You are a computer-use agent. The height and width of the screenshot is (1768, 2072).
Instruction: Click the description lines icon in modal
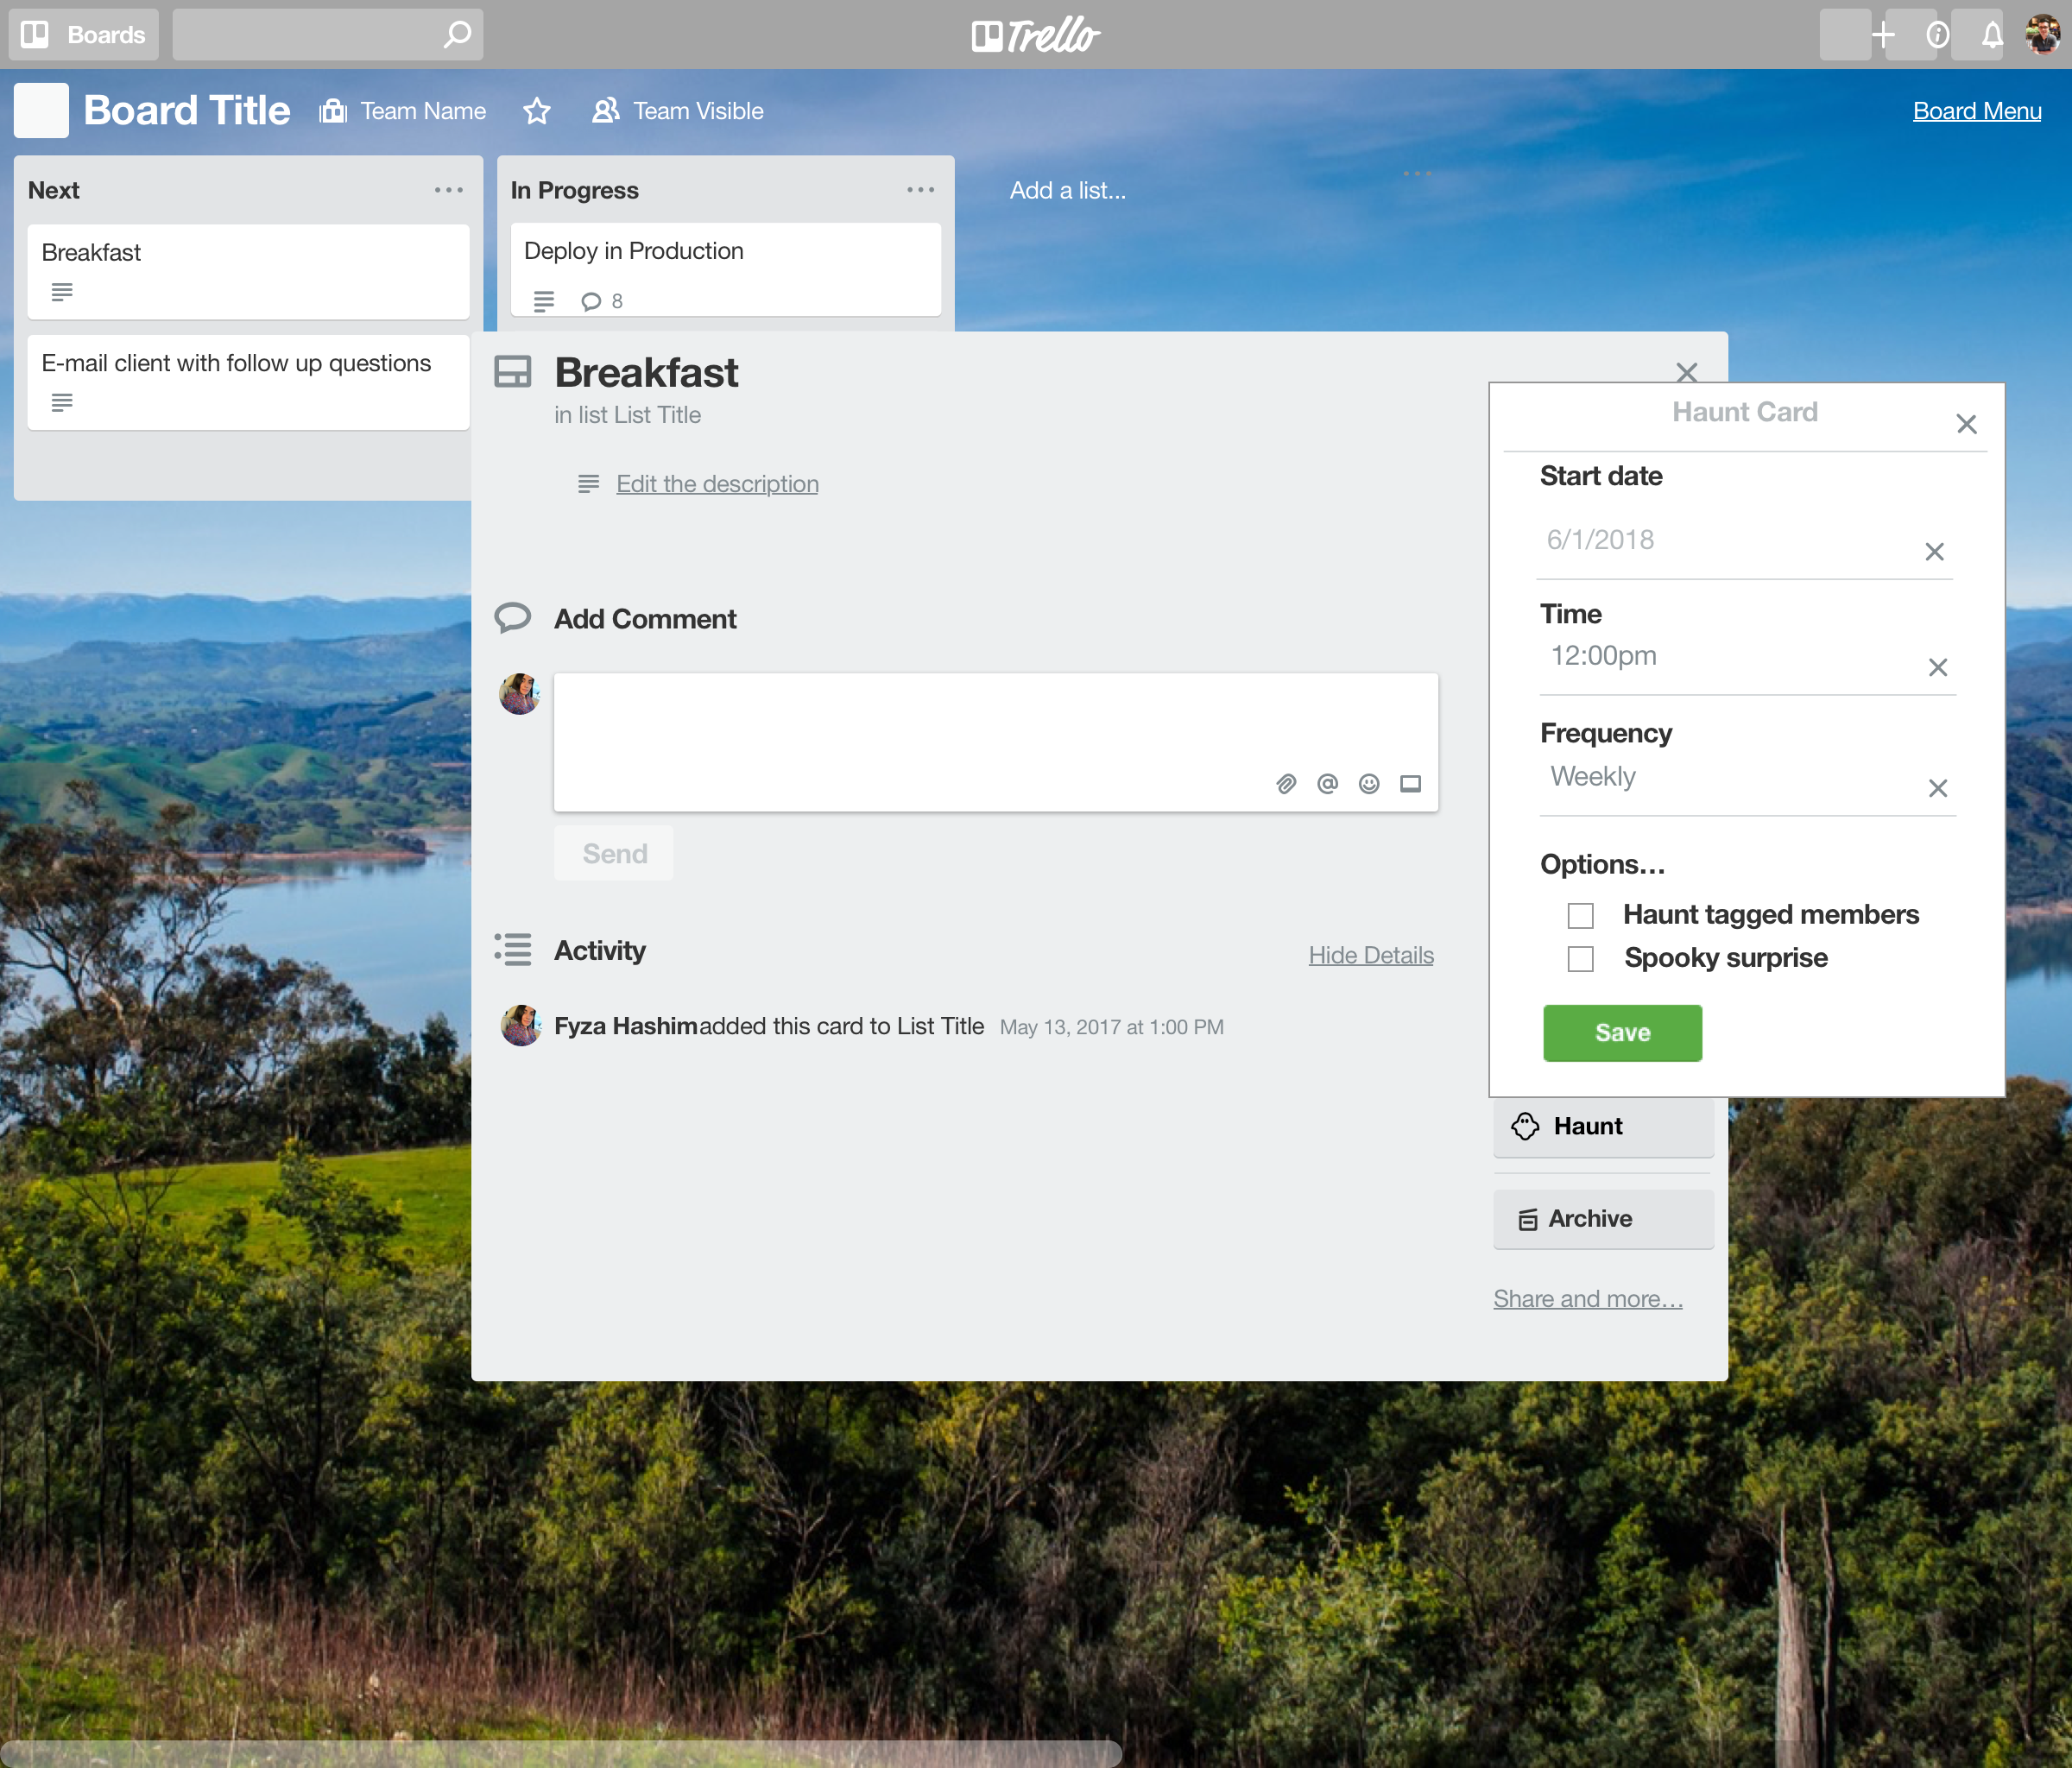[588, 484]
